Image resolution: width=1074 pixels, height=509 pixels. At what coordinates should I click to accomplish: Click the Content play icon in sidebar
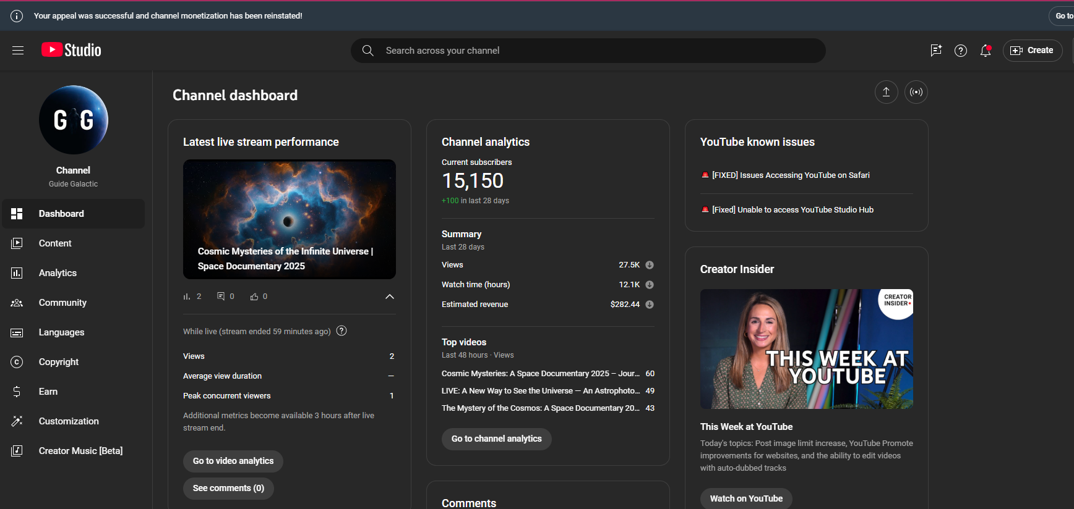point(17,243)
